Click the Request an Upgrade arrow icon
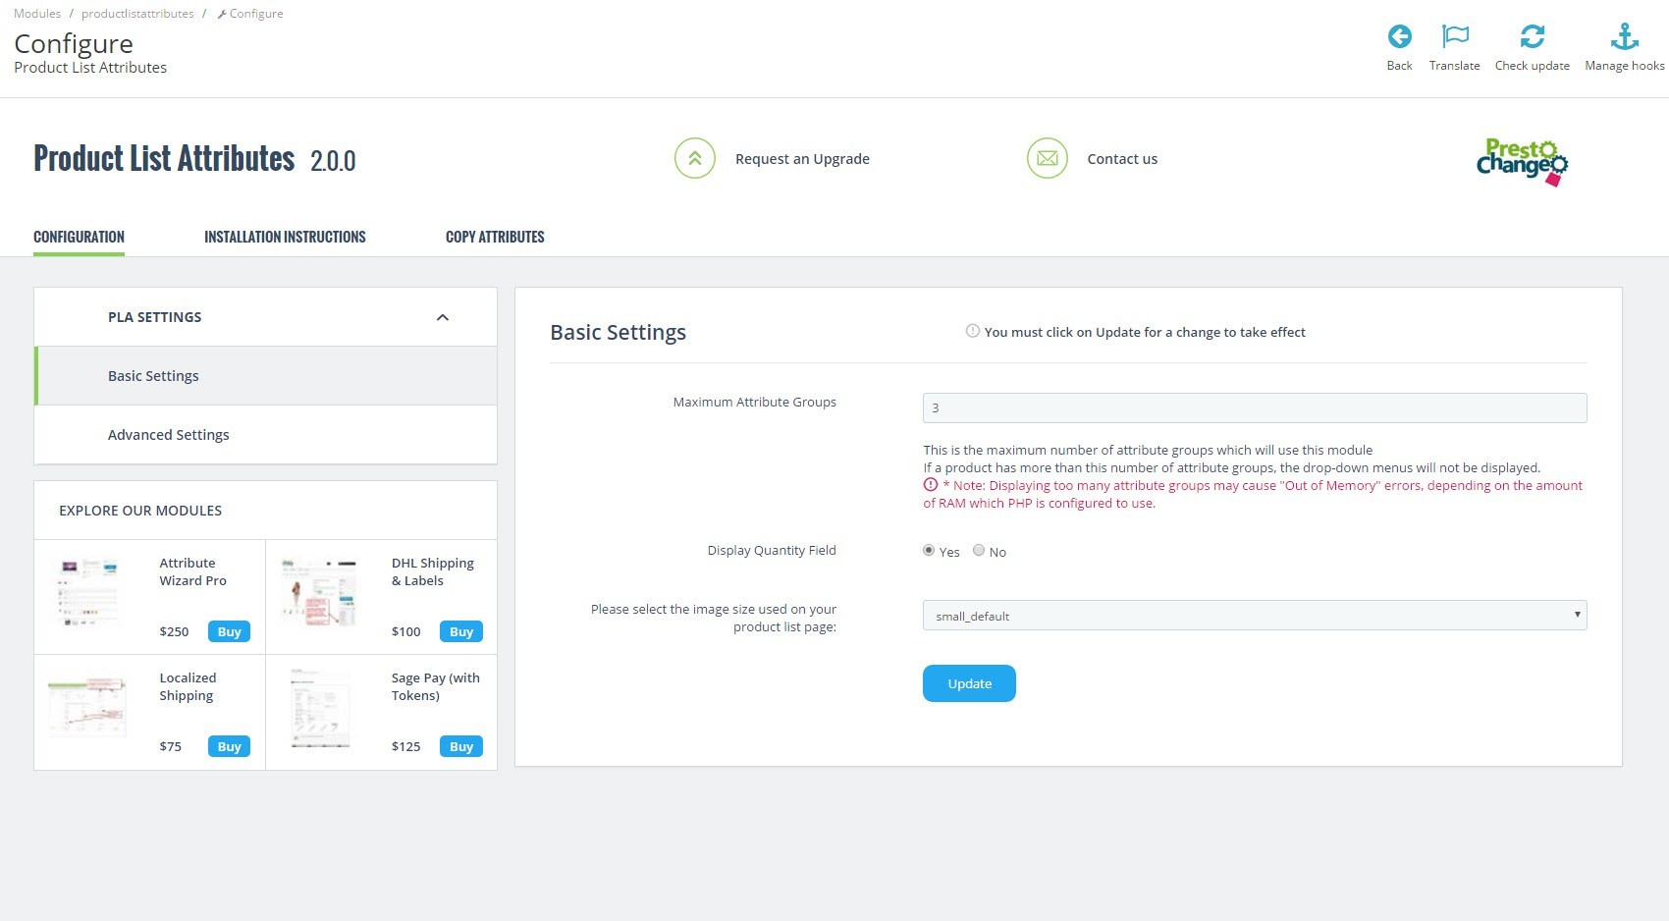 tap(694, 158)
